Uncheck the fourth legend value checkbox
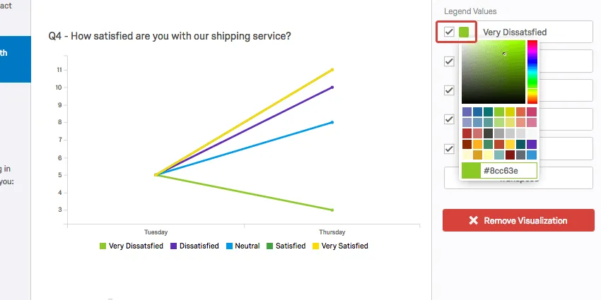Viewport: 601px width, 300px height. click(x=449, y=119)
